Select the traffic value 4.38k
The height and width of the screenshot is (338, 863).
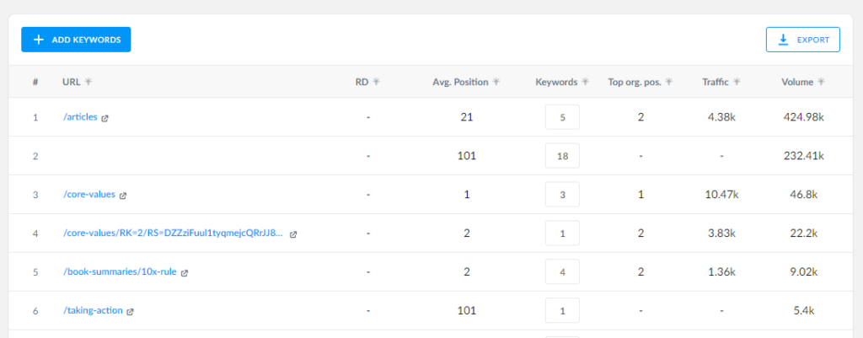pos(721,117)
